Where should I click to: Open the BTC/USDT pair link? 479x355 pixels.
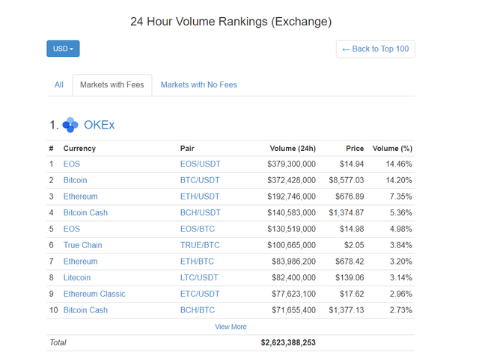[x=200, y=180]
